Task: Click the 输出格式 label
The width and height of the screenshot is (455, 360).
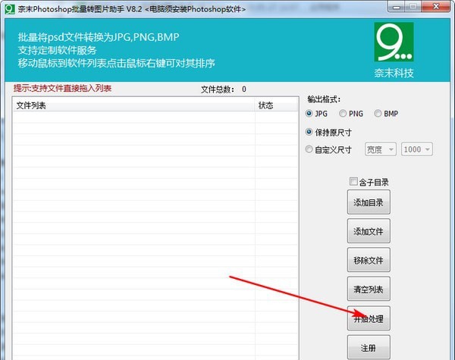Action: (x=324, y=99)
